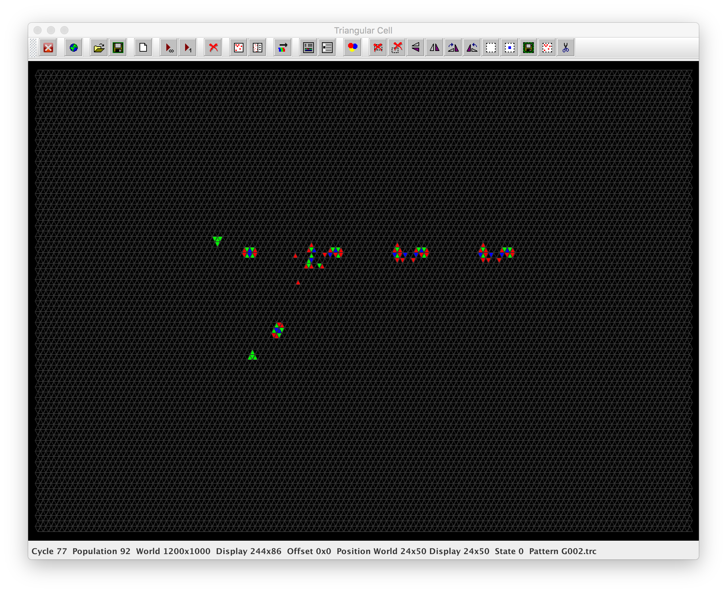Click the red X exit toolbar icon
The height and width of the screenshot is (593, 727).
[x=48, y=48]
